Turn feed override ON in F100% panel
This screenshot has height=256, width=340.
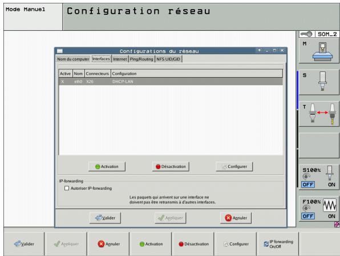point(331,216)
